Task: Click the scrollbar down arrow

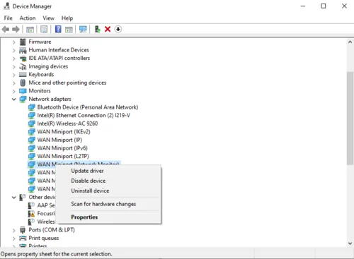Action: (350, 243)
